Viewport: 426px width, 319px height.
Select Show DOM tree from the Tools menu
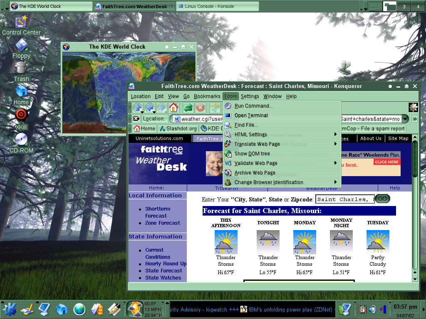coord(282,154)
